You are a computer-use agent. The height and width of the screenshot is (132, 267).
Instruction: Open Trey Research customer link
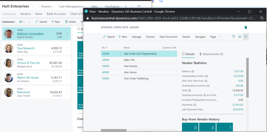(26, 48)
